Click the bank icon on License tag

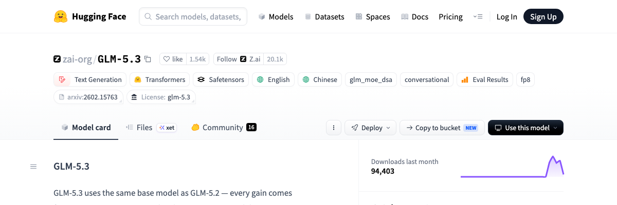(x=135, y=97)
